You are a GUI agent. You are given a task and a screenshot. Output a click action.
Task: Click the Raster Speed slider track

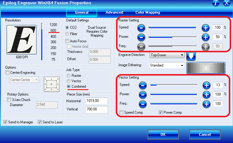tap(172, 28)
